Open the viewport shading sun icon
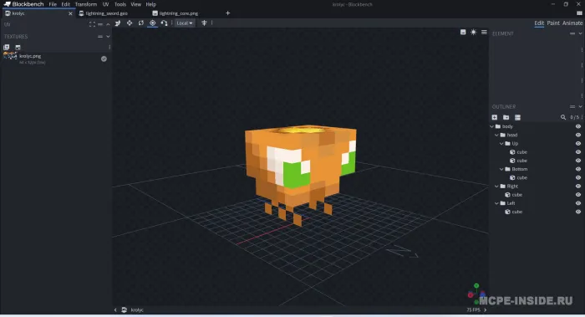Viewport: 585px width, 317px height. 474,32
